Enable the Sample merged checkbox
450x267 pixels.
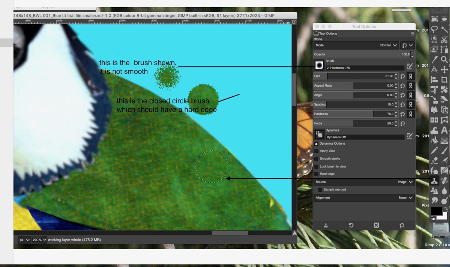coord(320,189)
